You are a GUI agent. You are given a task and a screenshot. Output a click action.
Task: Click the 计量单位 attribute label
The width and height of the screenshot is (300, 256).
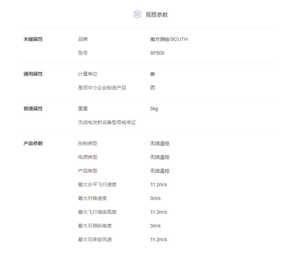point(88,74)
